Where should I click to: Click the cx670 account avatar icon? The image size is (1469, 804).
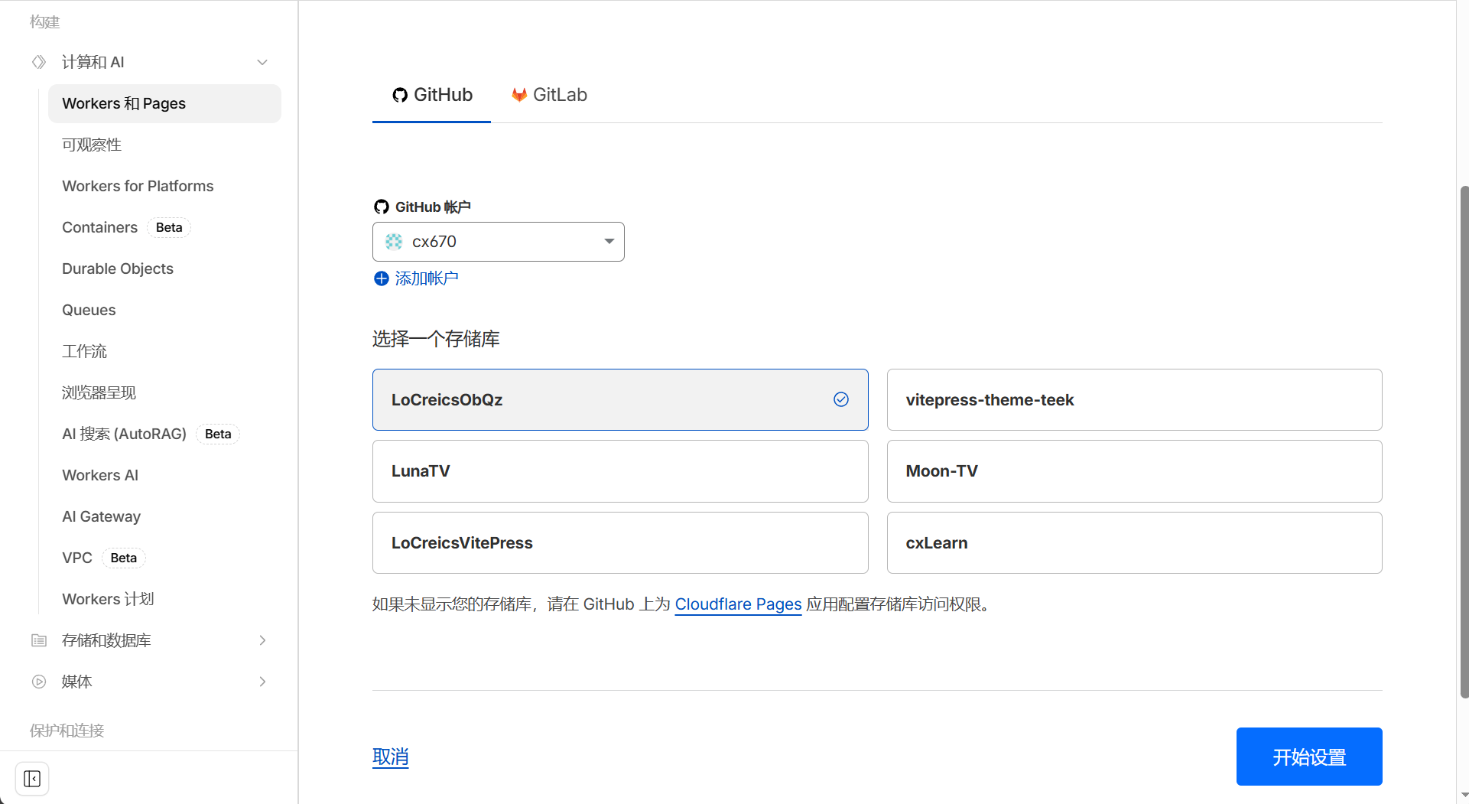click(394, 242)
